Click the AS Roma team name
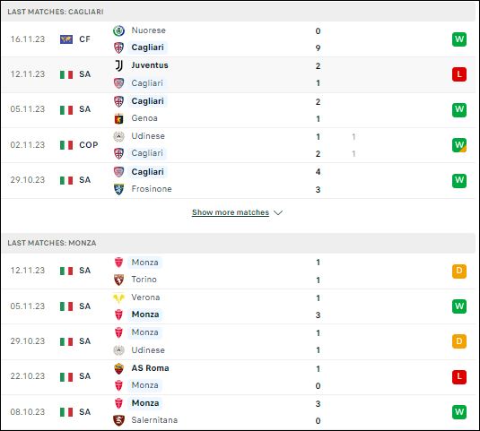 click(151, 368)
